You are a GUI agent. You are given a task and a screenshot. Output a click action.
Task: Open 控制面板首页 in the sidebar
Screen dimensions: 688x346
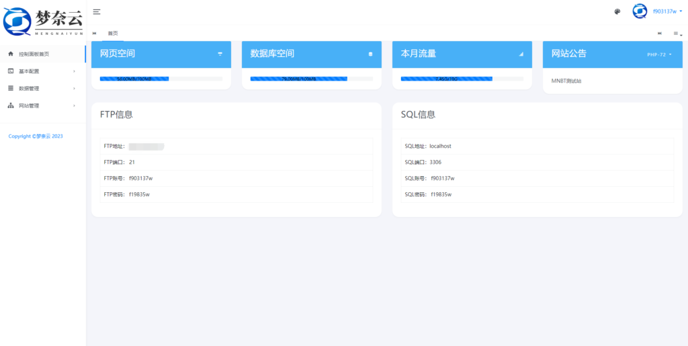pos(43,54)
